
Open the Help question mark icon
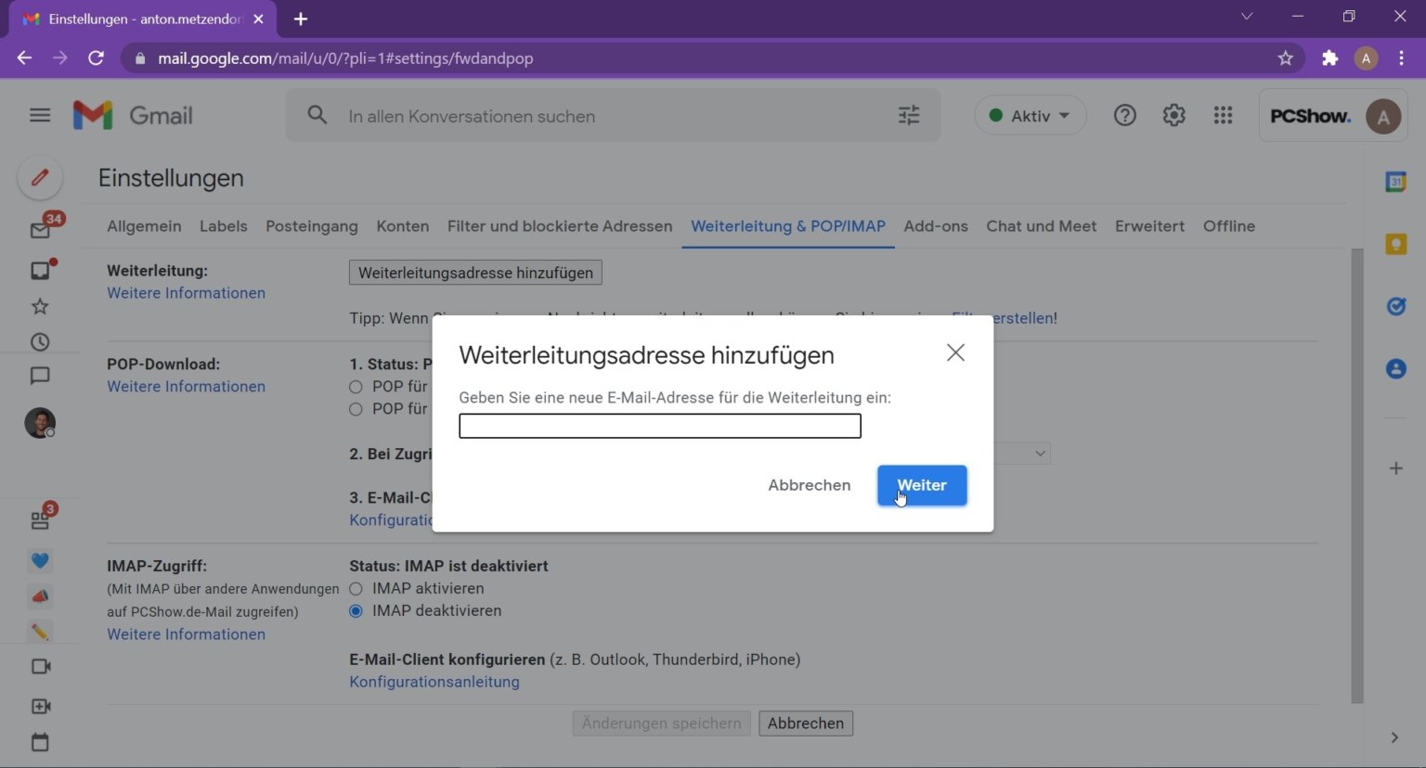[1124, 115]
